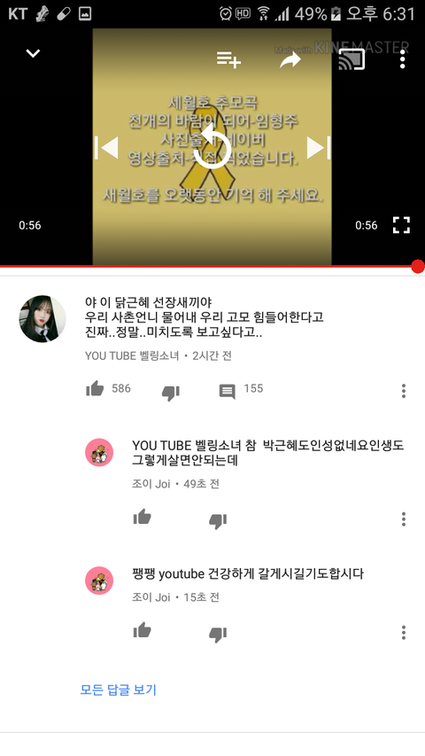Tap the add to playlist icon
The width and height of the screenshot is (425, 756).
point(228,59)
